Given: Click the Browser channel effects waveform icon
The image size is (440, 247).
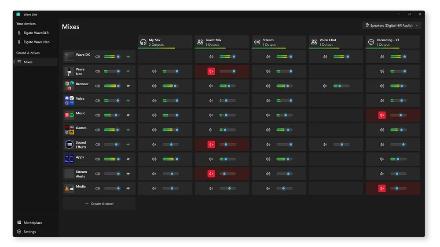Looking at the screenshot, I should coord(128,86).
